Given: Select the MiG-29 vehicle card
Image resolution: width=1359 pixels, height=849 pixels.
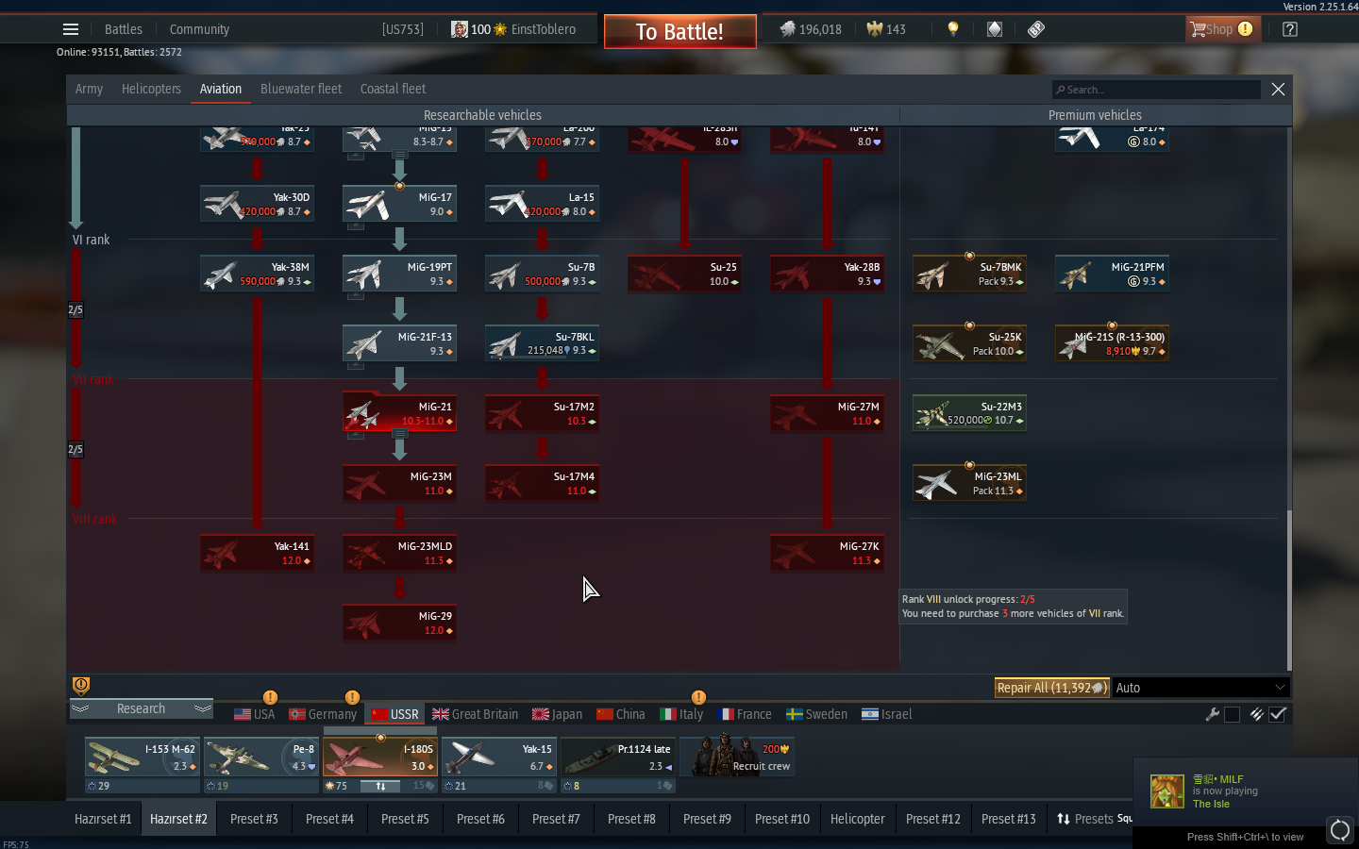Looking at the screenshot, I should click(x=399, y=623).
